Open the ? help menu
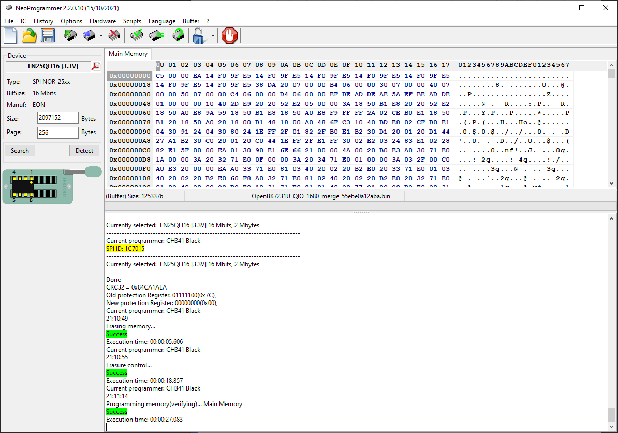 point(208,21)
